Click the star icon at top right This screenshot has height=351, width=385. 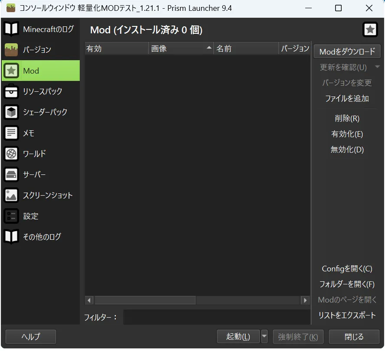click(370, 29)
